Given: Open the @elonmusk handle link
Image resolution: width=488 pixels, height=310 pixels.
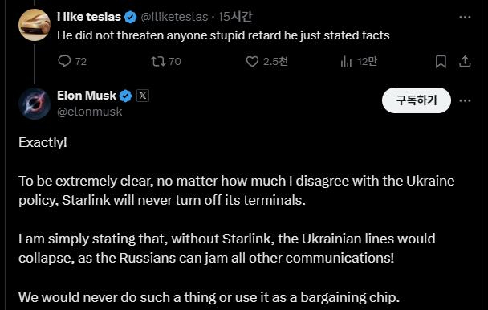Looking at the screenshot, I should click(90, 112).
